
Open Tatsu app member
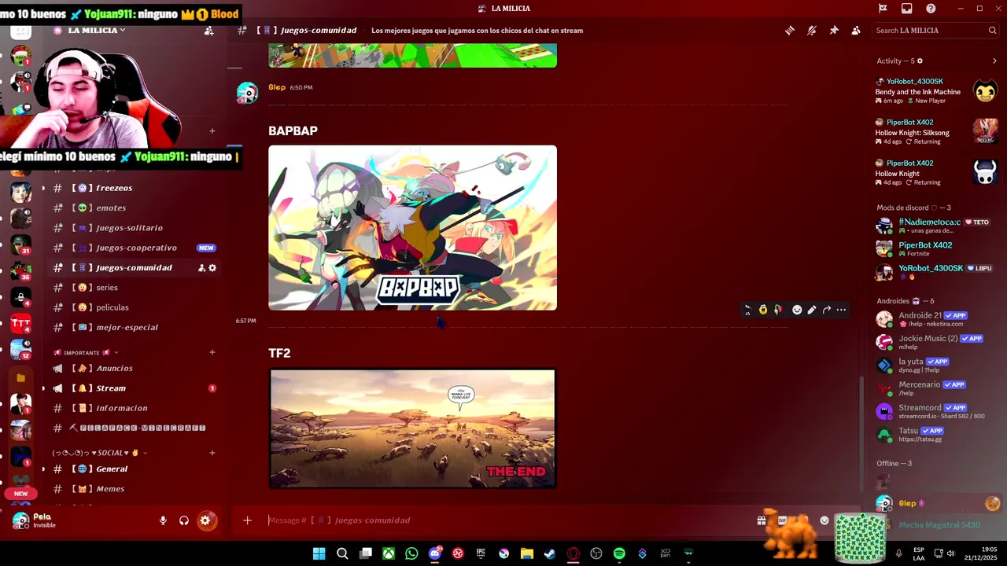coord(935,435)
